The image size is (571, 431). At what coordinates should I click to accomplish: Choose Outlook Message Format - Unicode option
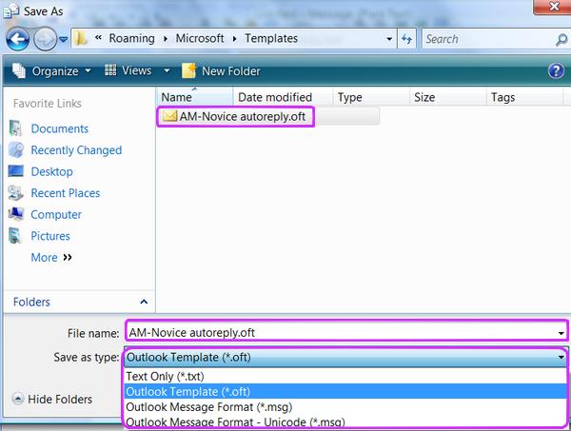click(345, 421)
